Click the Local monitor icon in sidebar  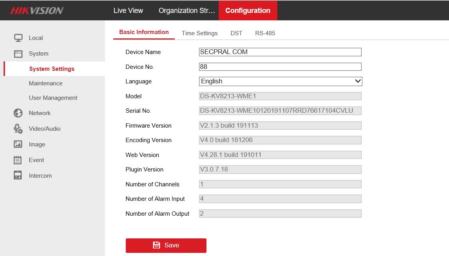coord(18,38)
